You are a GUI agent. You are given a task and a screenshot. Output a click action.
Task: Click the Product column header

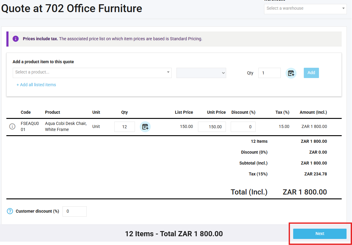(x=52, y=112)
